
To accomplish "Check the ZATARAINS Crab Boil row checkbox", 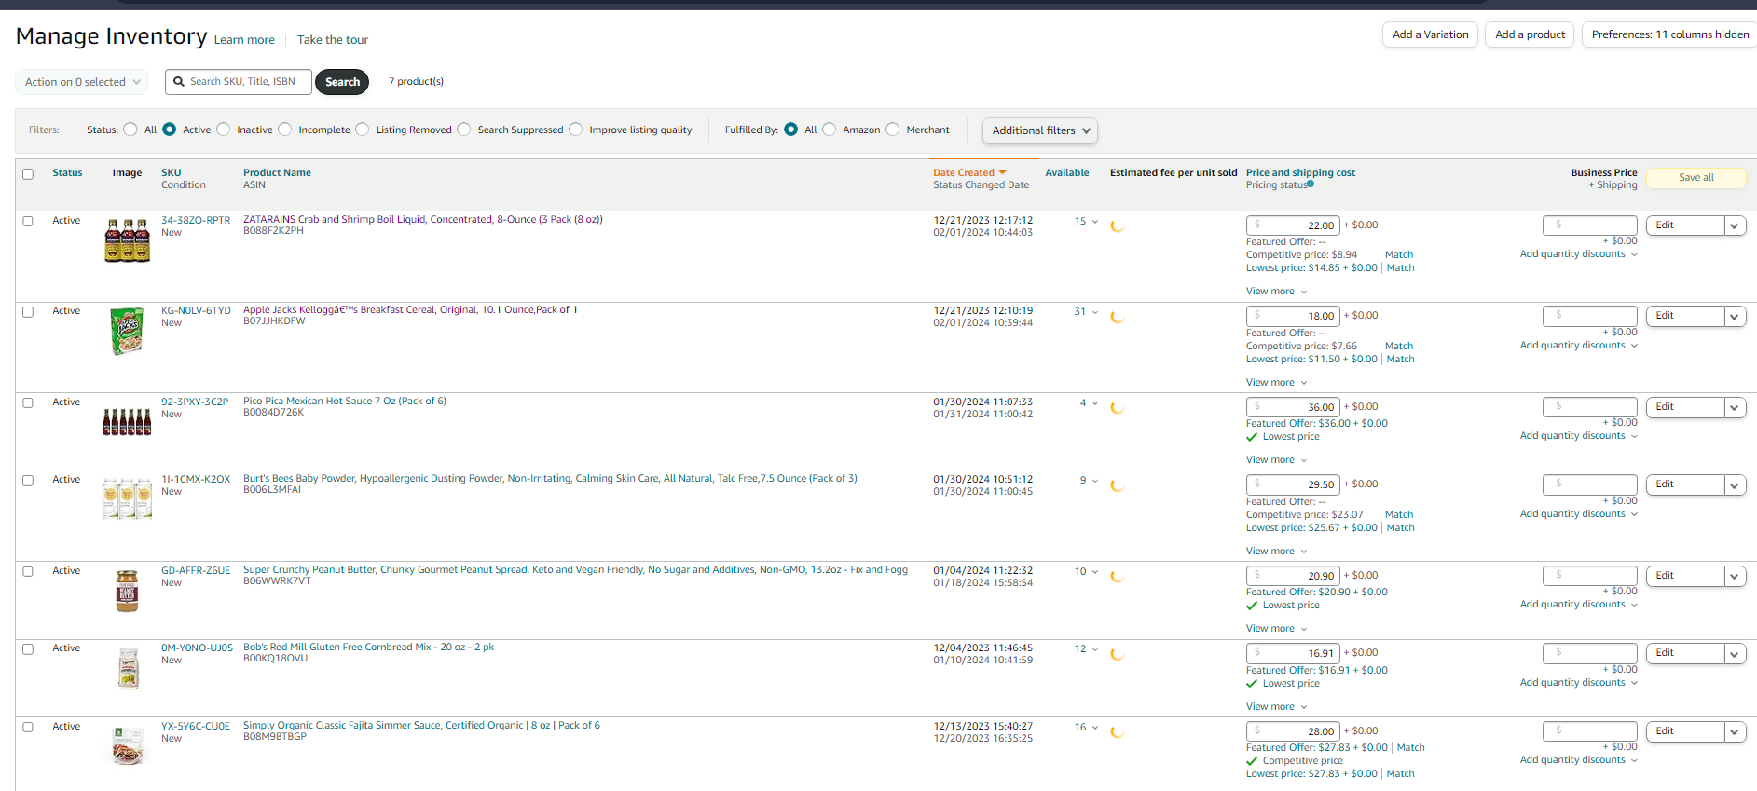I will coord(28,222).
